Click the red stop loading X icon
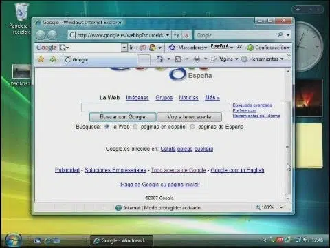Screen dimensions: 330x248 click(186, 35)
